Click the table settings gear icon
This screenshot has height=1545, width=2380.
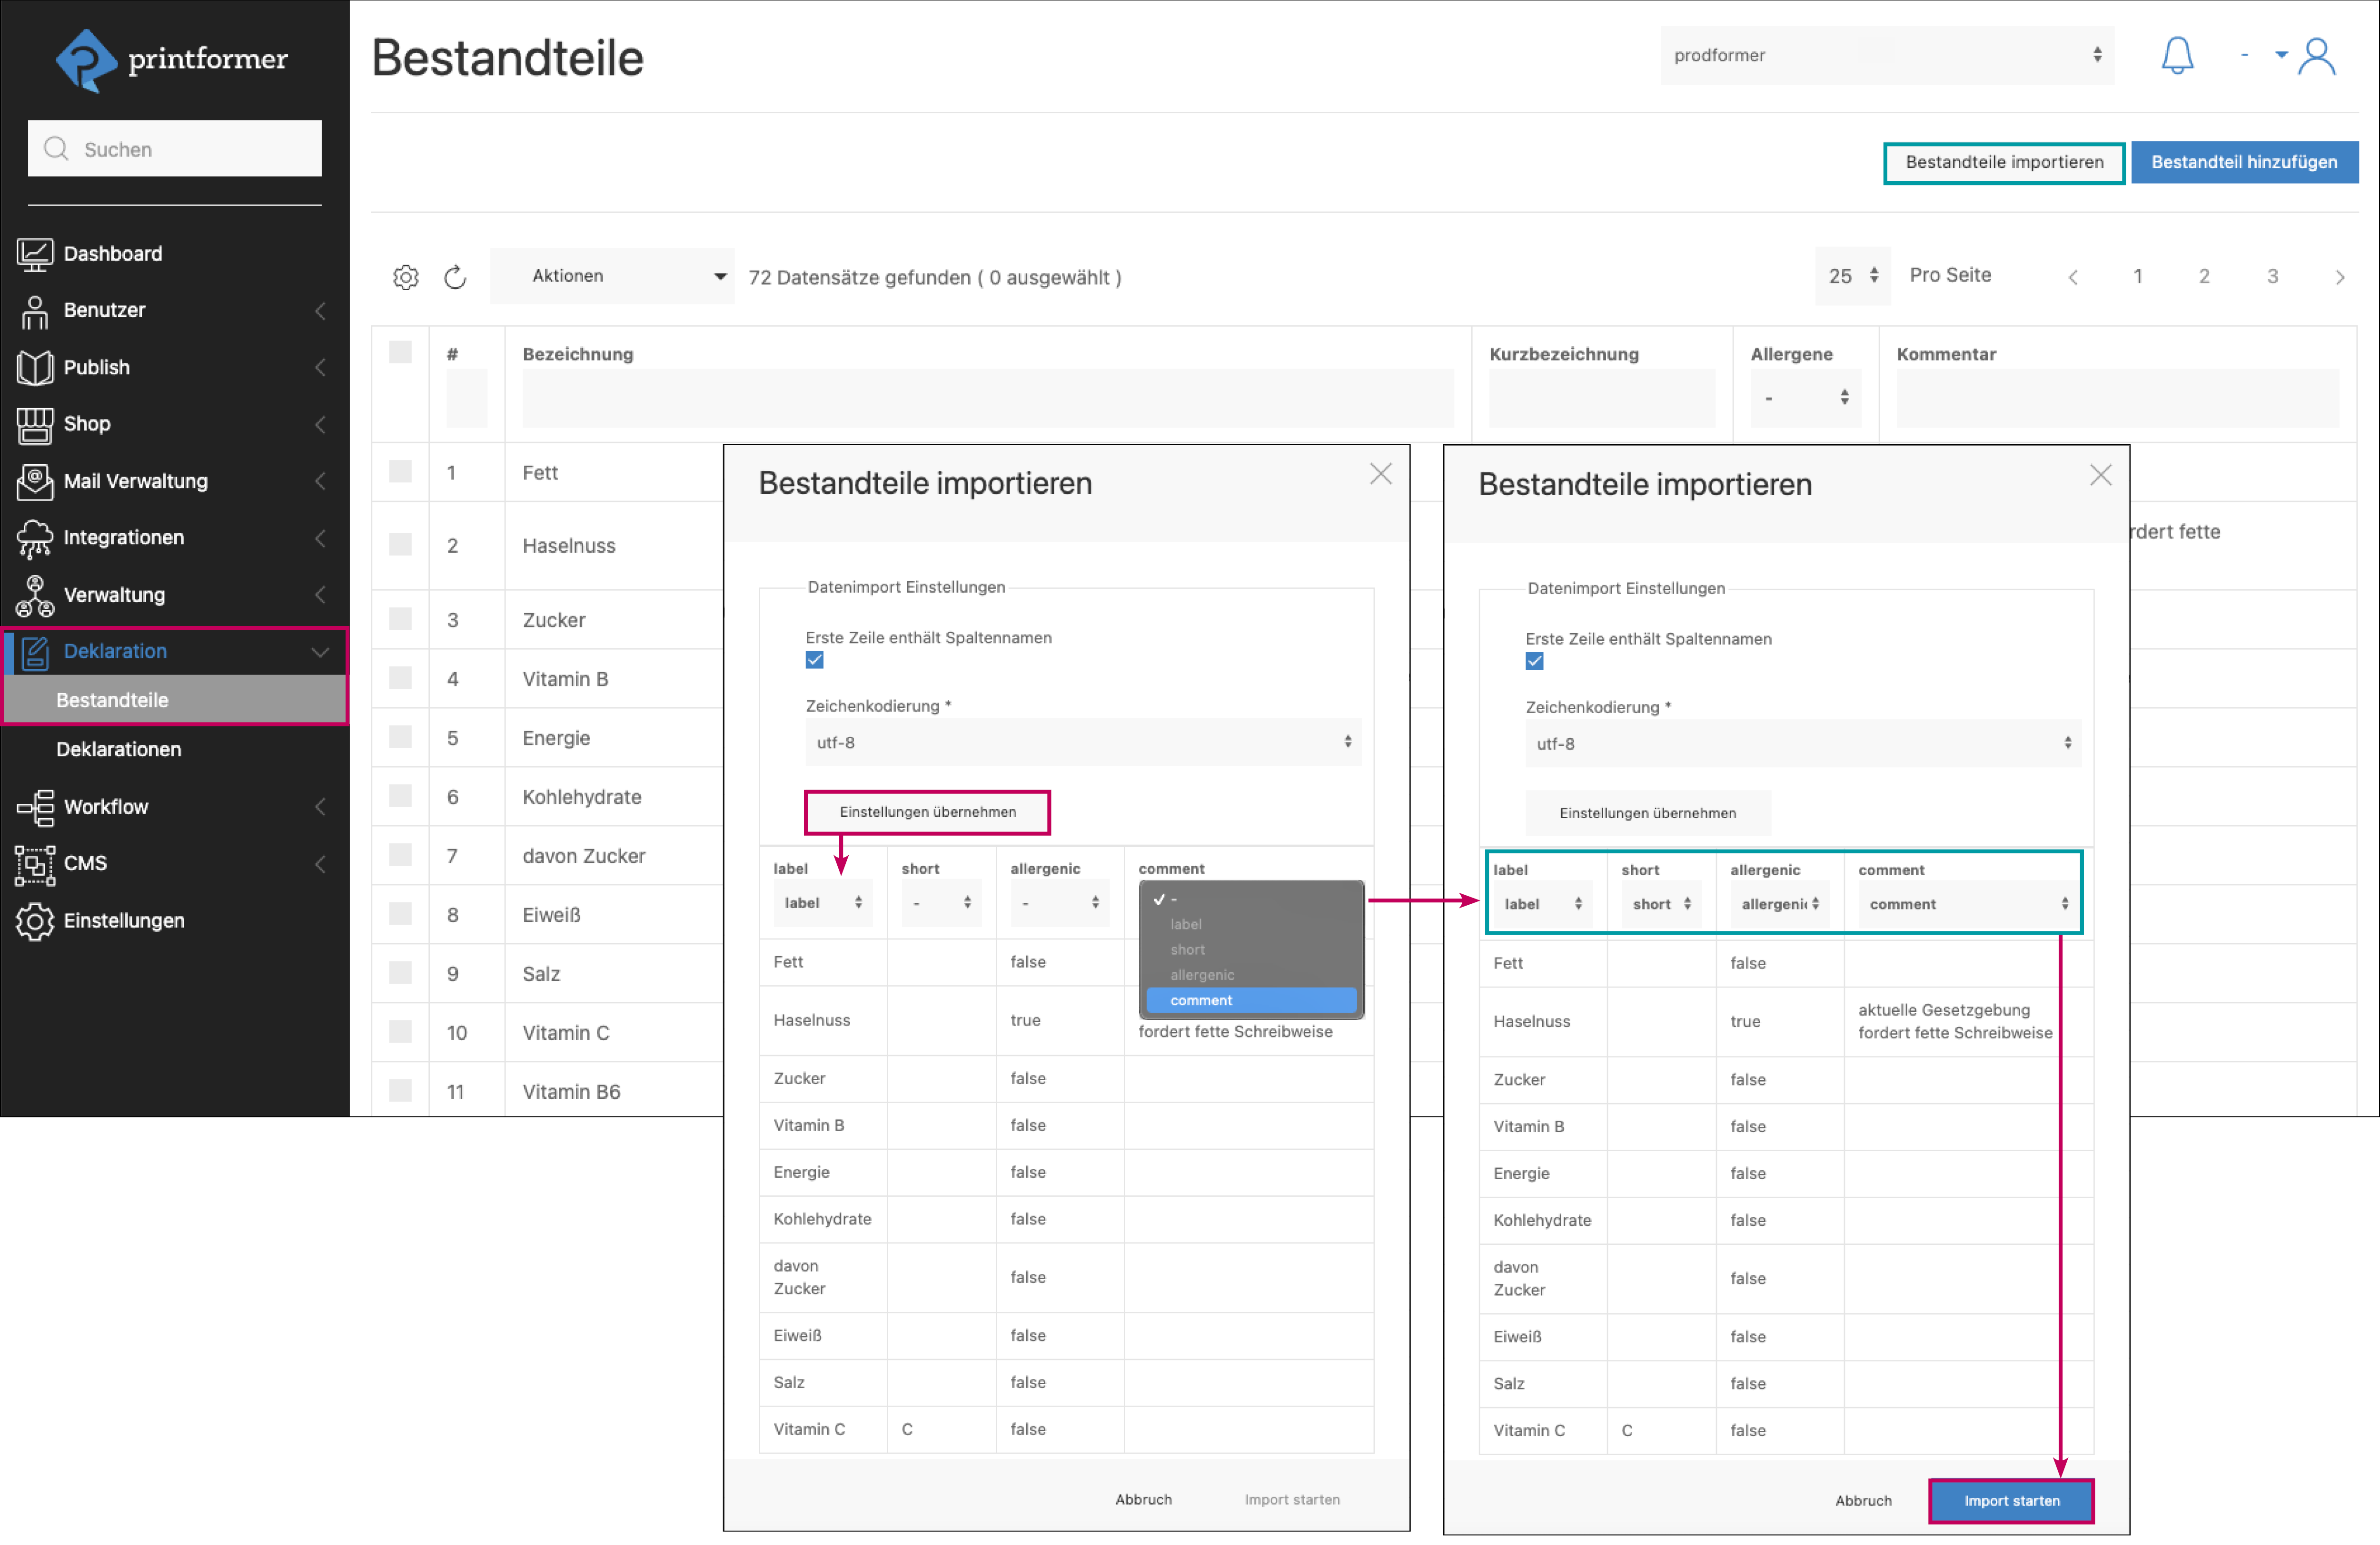[405, 277]
